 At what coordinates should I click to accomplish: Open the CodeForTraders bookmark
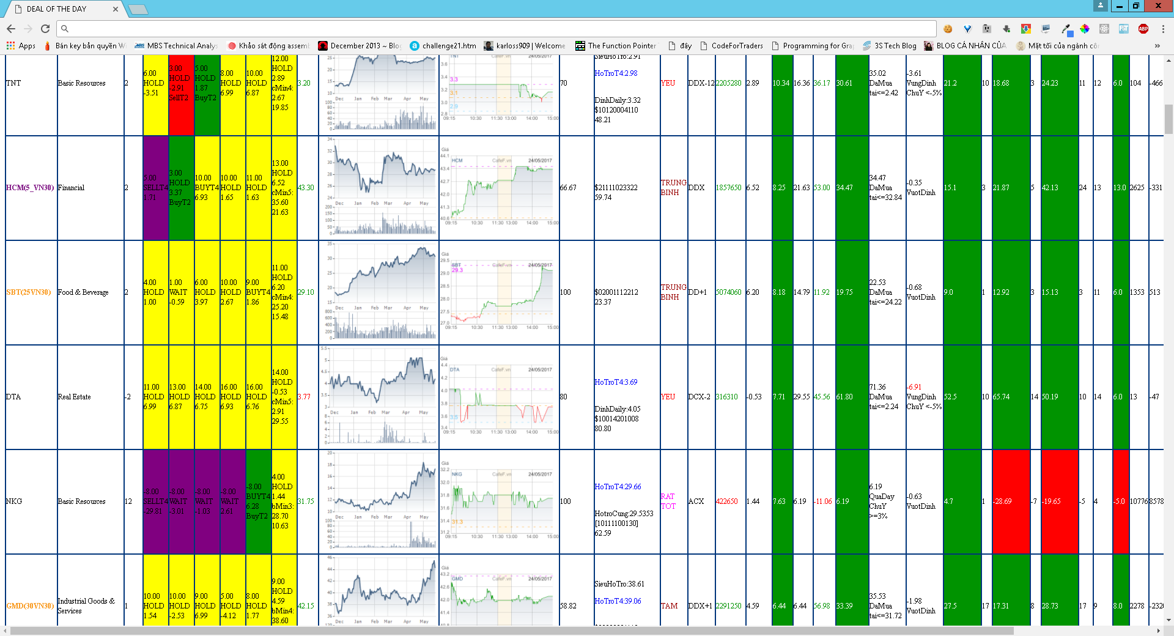coord(731,46)
